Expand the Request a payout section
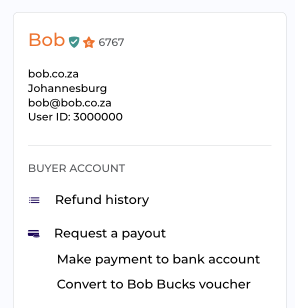The width and height of the screenshot is (295, 308). pos(110,233)
